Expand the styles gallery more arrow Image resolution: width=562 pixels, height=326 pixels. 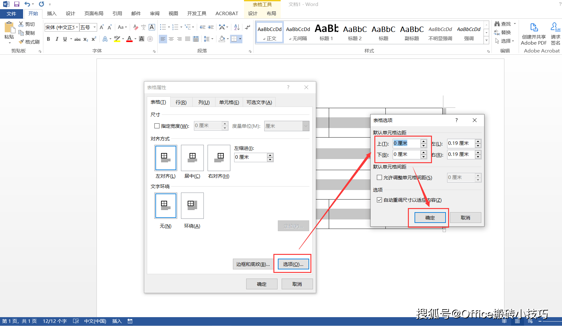click(486, 40)
